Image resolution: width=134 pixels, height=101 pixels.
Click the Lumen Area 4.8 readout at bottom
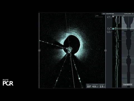[x=95, y=86]
